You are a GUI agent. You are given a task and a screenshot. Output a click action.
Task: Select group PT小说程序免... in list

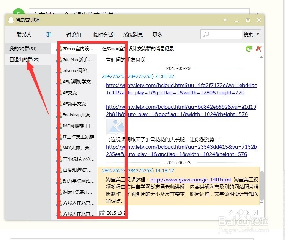[x=76, y=159]
